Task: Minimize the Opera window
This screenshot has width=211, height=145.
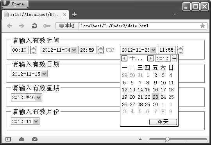Action: click(186, 6)
